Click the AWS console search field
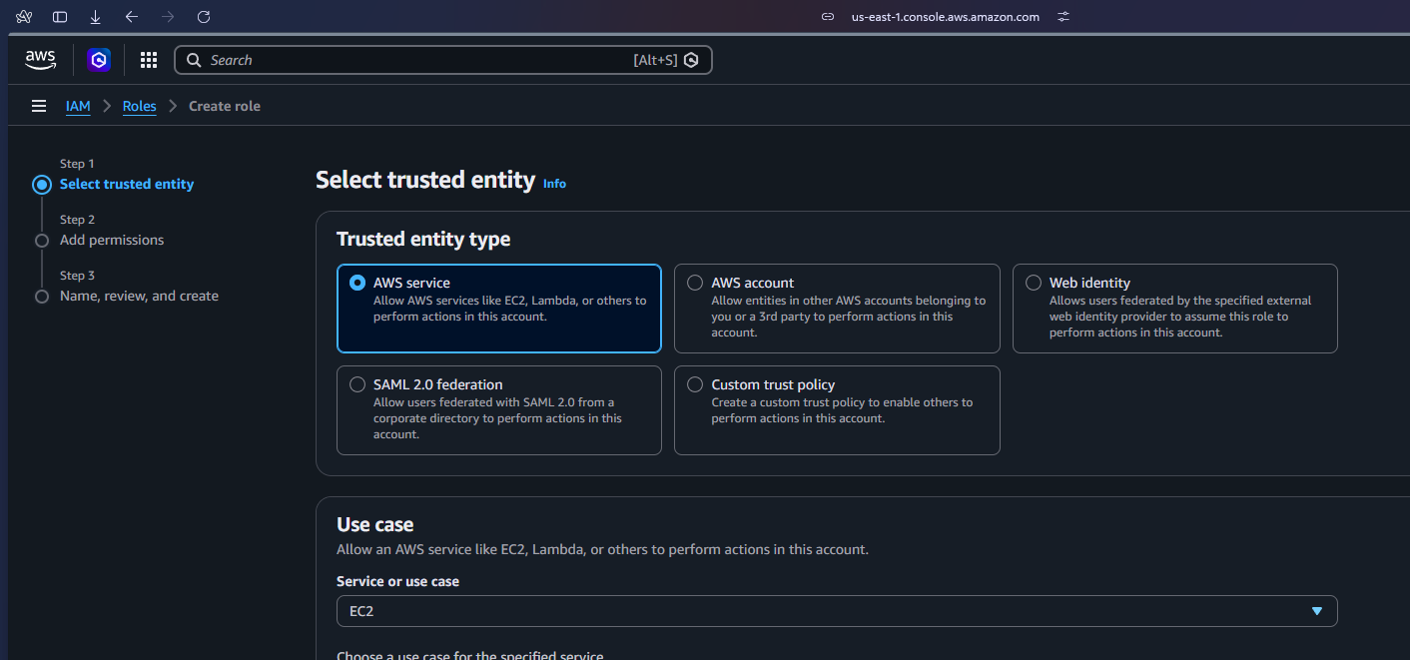Image resolution: width=1410 pixels, height=660 pixels. [x=419, y=60]
